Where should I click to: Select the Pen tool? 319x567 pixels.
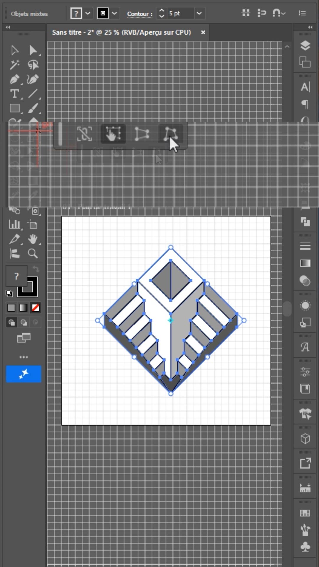(x=14, y=79)
